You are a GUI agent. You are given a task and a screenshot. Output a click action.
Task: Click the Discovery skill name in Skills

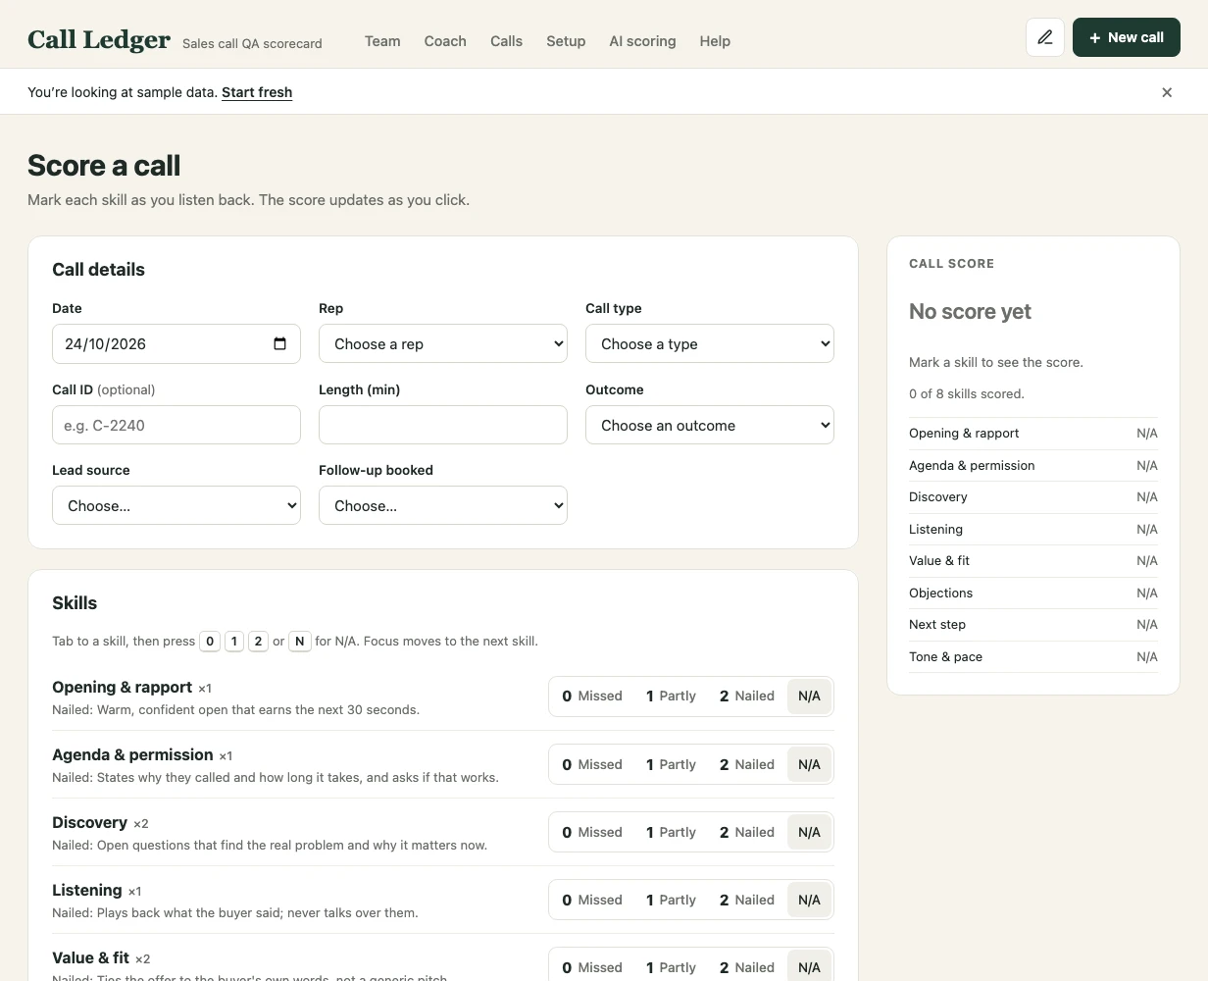tap(89, 822)
